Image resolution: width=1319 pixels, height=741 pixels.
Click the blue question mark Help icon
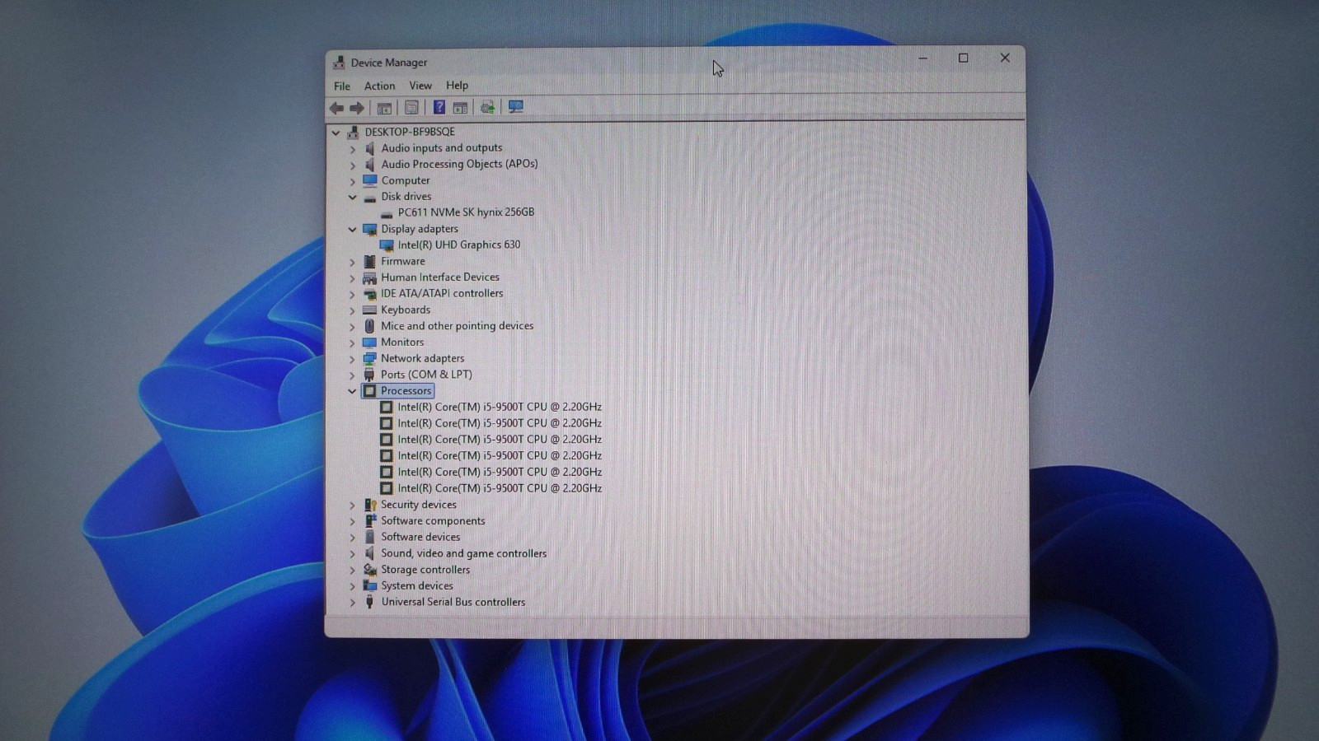(x=439, y=107)
